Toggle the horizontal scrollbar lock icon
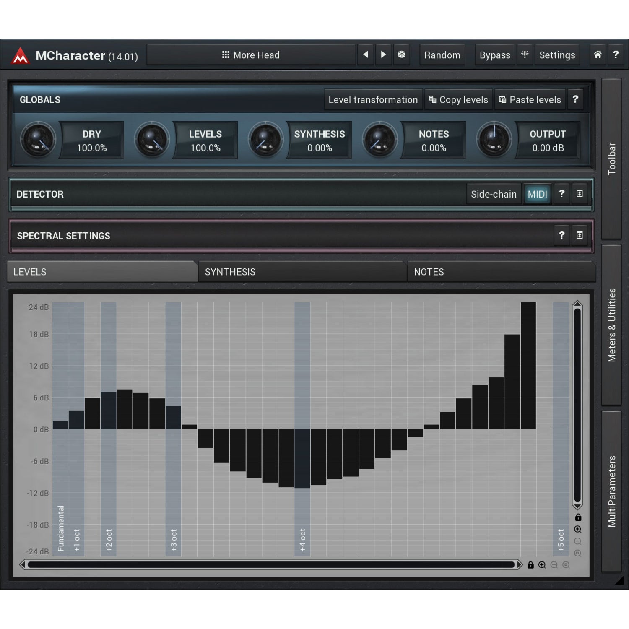Screen dimensions: 629x629 (x=530, y=565)
